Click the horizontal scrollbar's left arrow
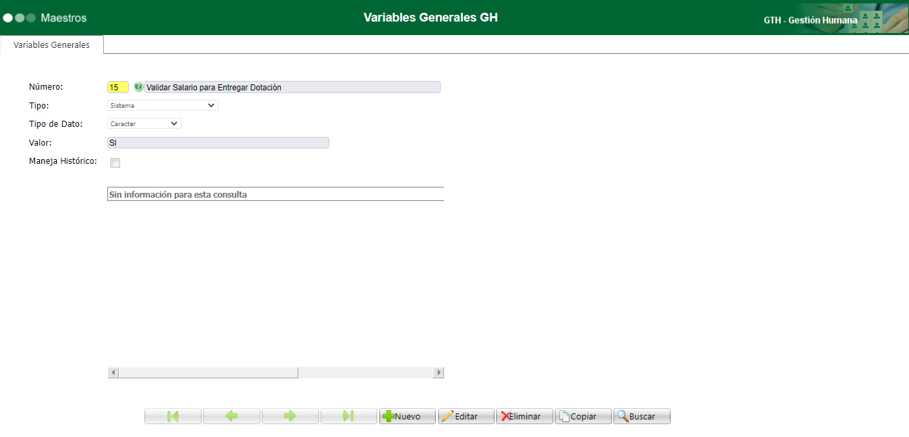Screen dimensions: 909x437 (x=113, y=372)
